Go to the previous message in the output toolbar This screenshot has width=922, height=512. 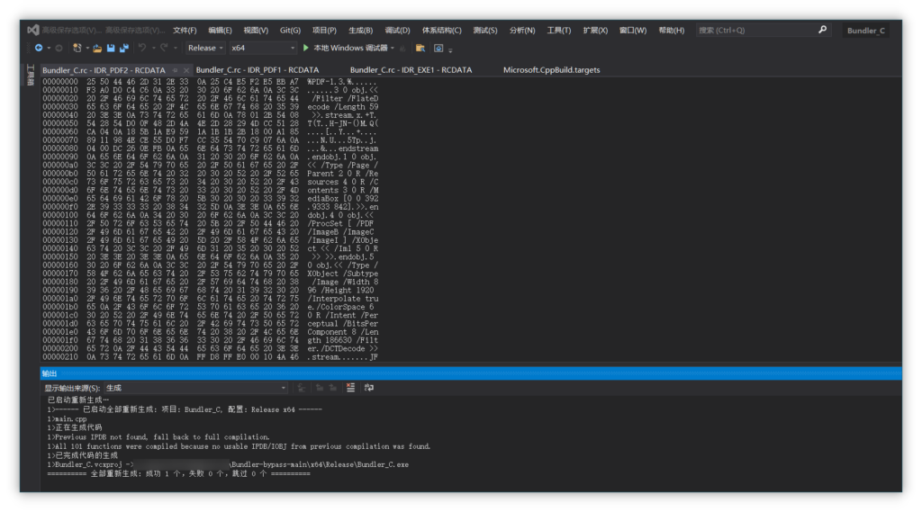[x=320, y=388]
